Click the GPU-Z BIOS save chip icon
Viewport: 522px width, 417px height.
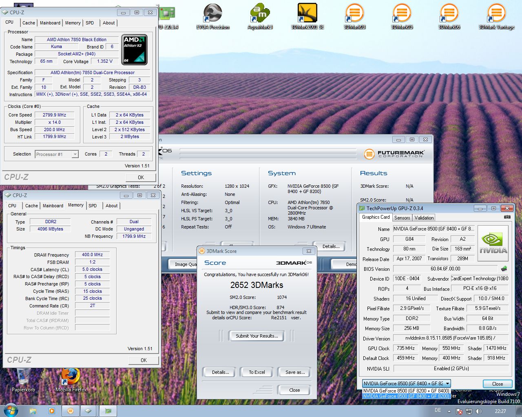pyautogui.click(x=504, y=268)
